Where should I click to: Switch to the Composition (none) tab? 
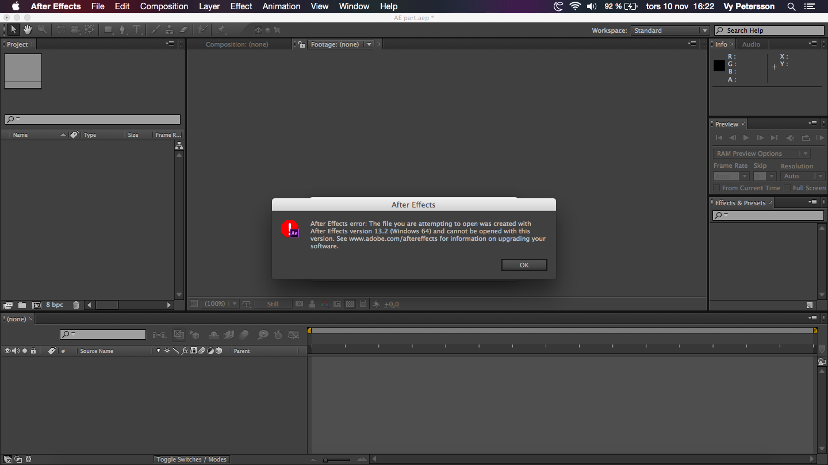coord(237,44)
